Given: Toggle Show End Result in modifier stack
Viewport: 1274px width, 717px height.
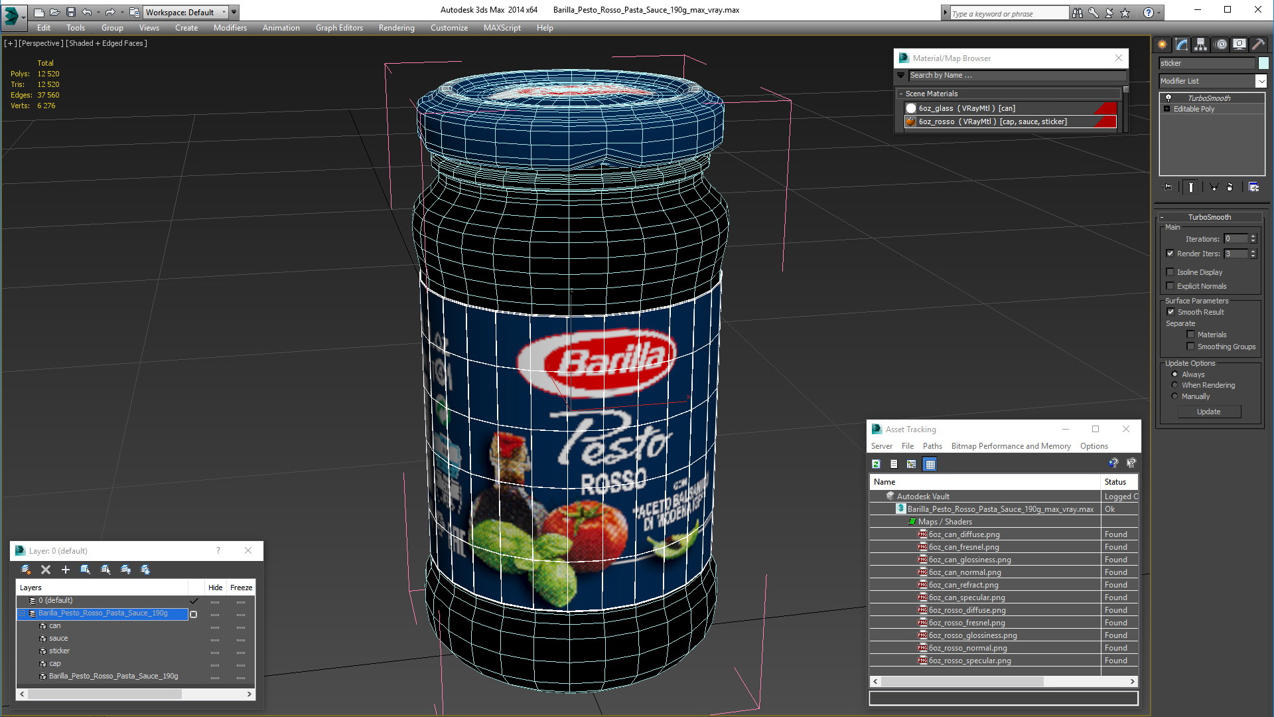Looking at the screenshot, I should [1191, 187].
